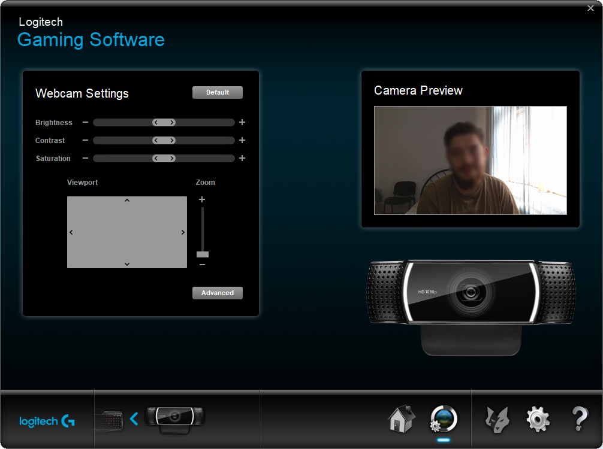
Task: Decrease Saturation with the minus sign
Action: coord(85,158)
